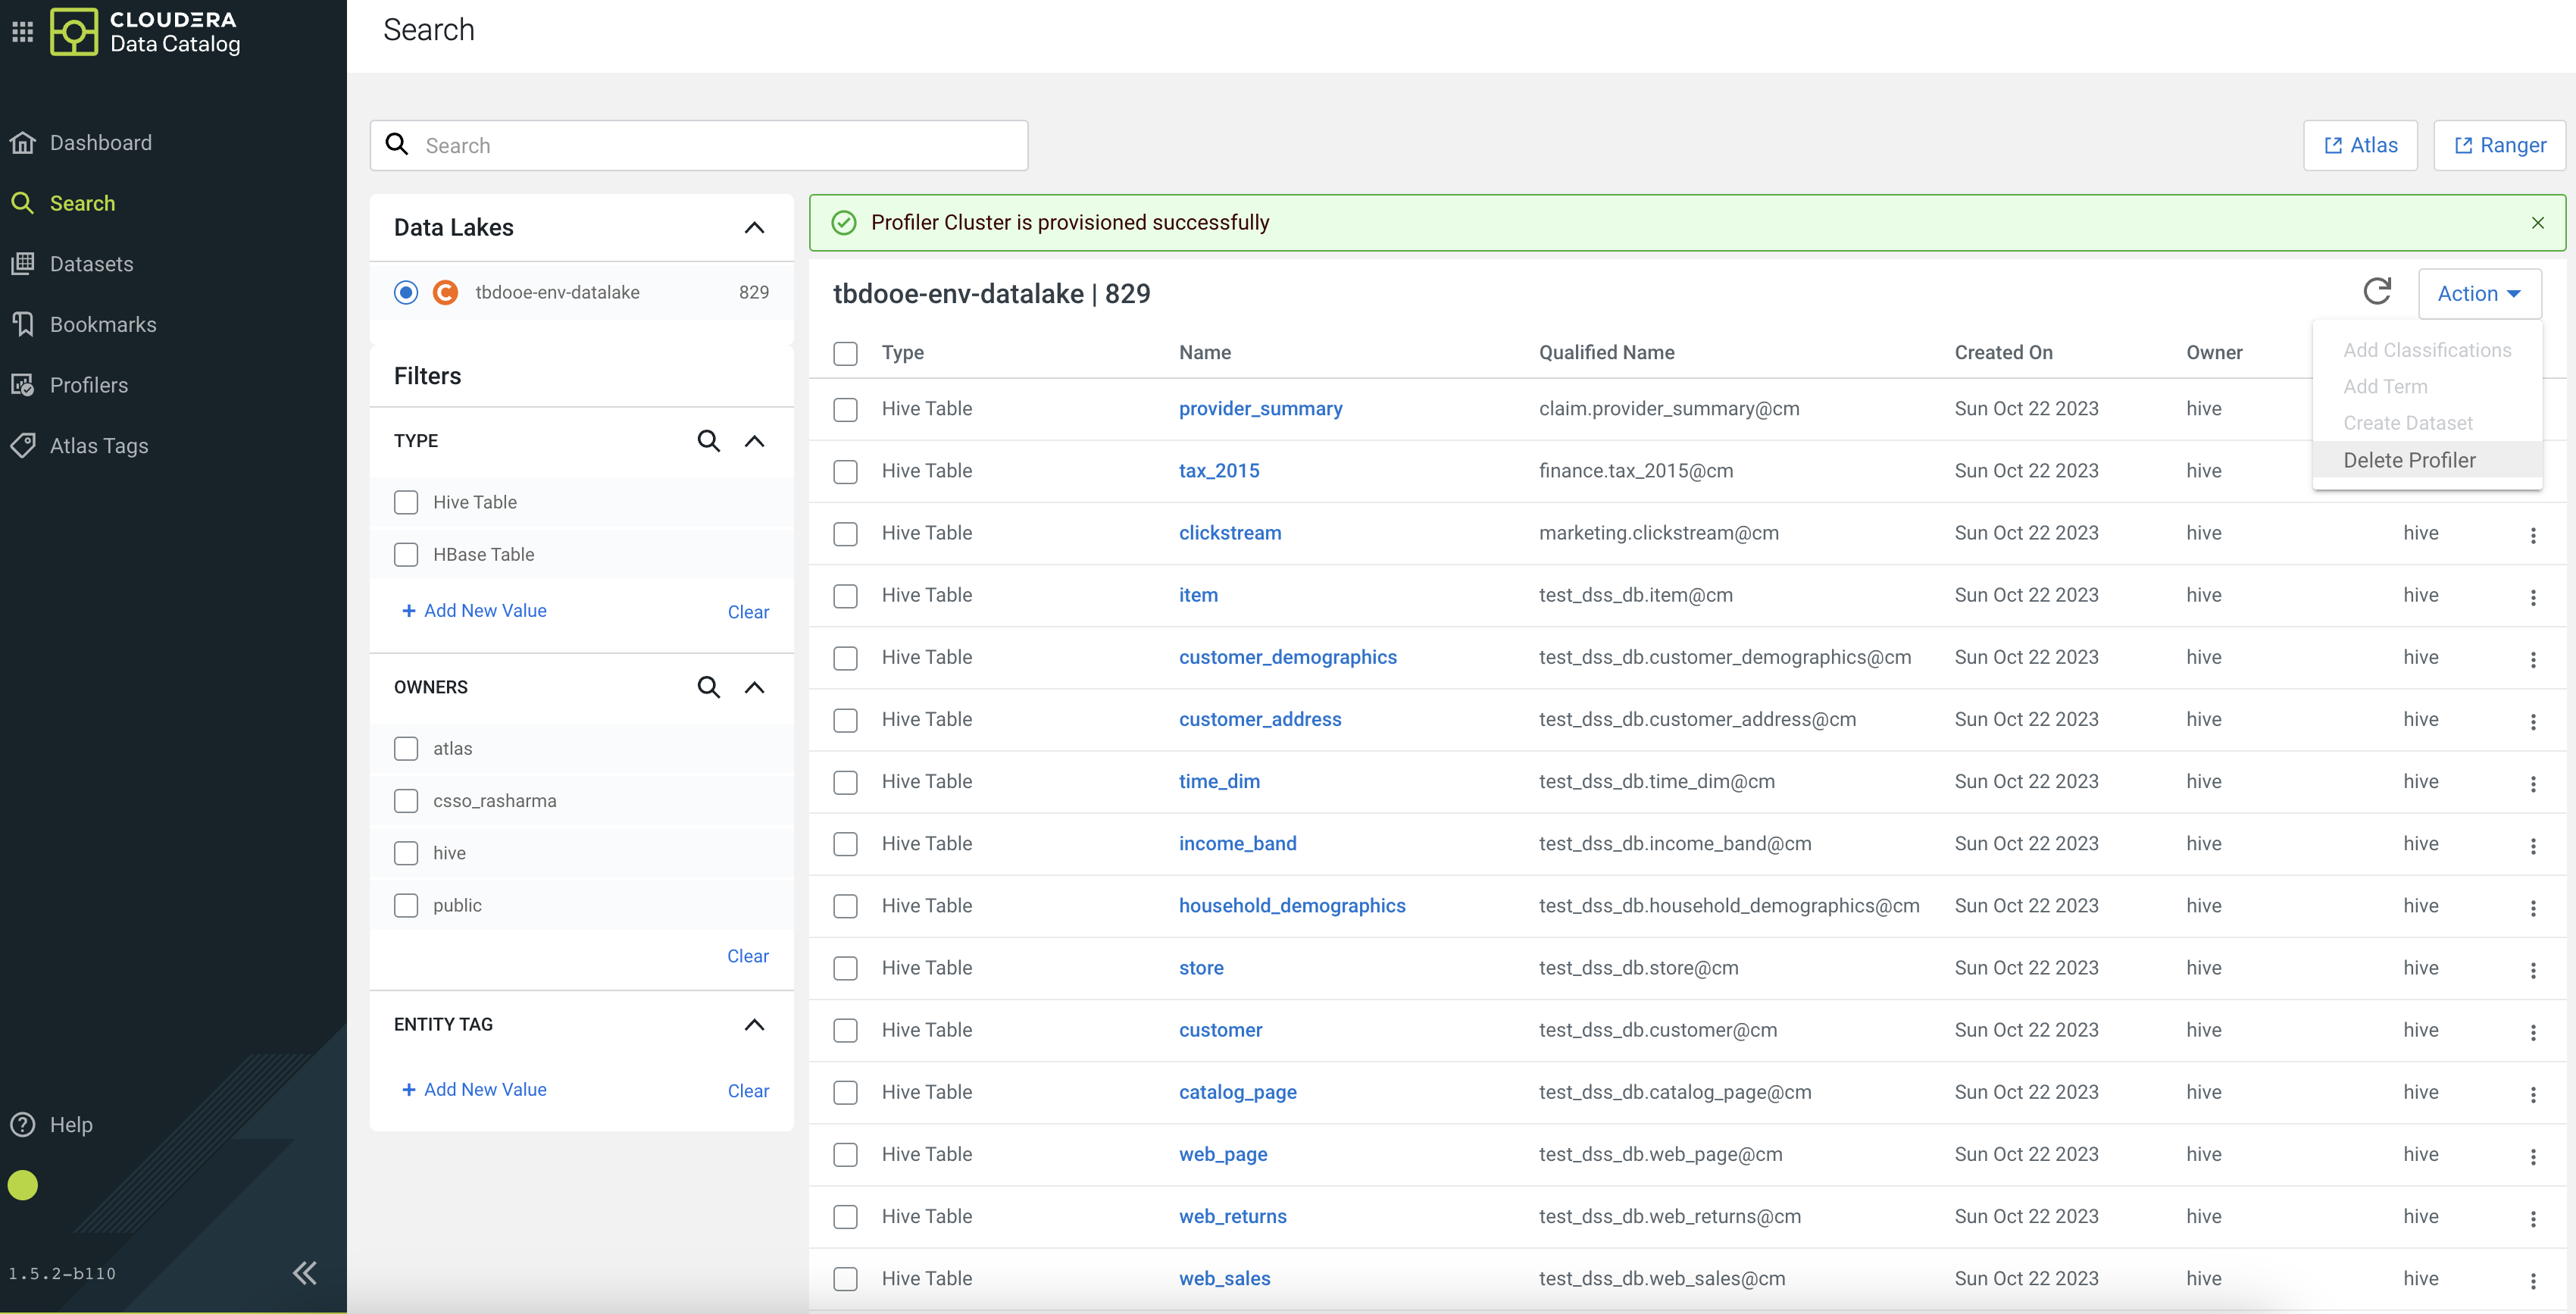
Task: Tick the csso_rasharma owner checkbox
Action: click(406, 801)
